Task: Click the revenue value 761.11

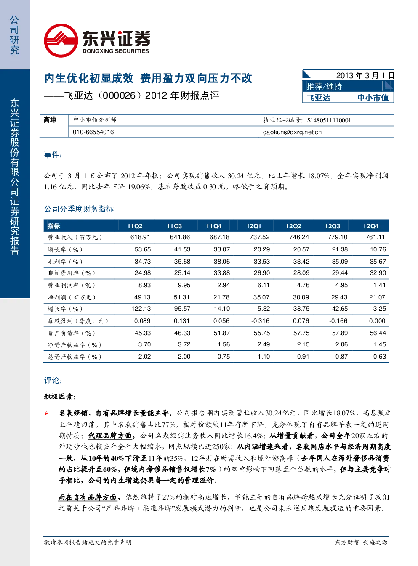Action: click(x=375, y=238)
